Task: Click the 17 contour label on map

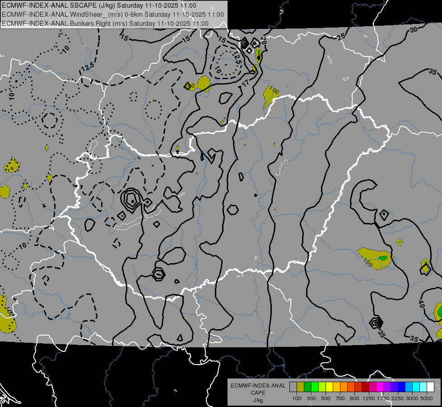Action: [x=246, y=83]
